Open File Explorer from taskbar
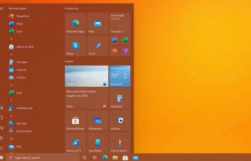 coord(115,158)
